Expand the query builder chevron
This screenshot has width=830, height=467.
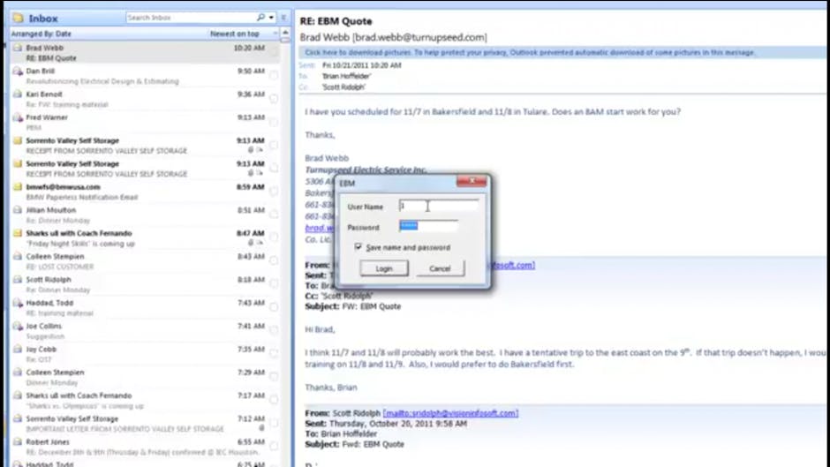pos(283,18)
